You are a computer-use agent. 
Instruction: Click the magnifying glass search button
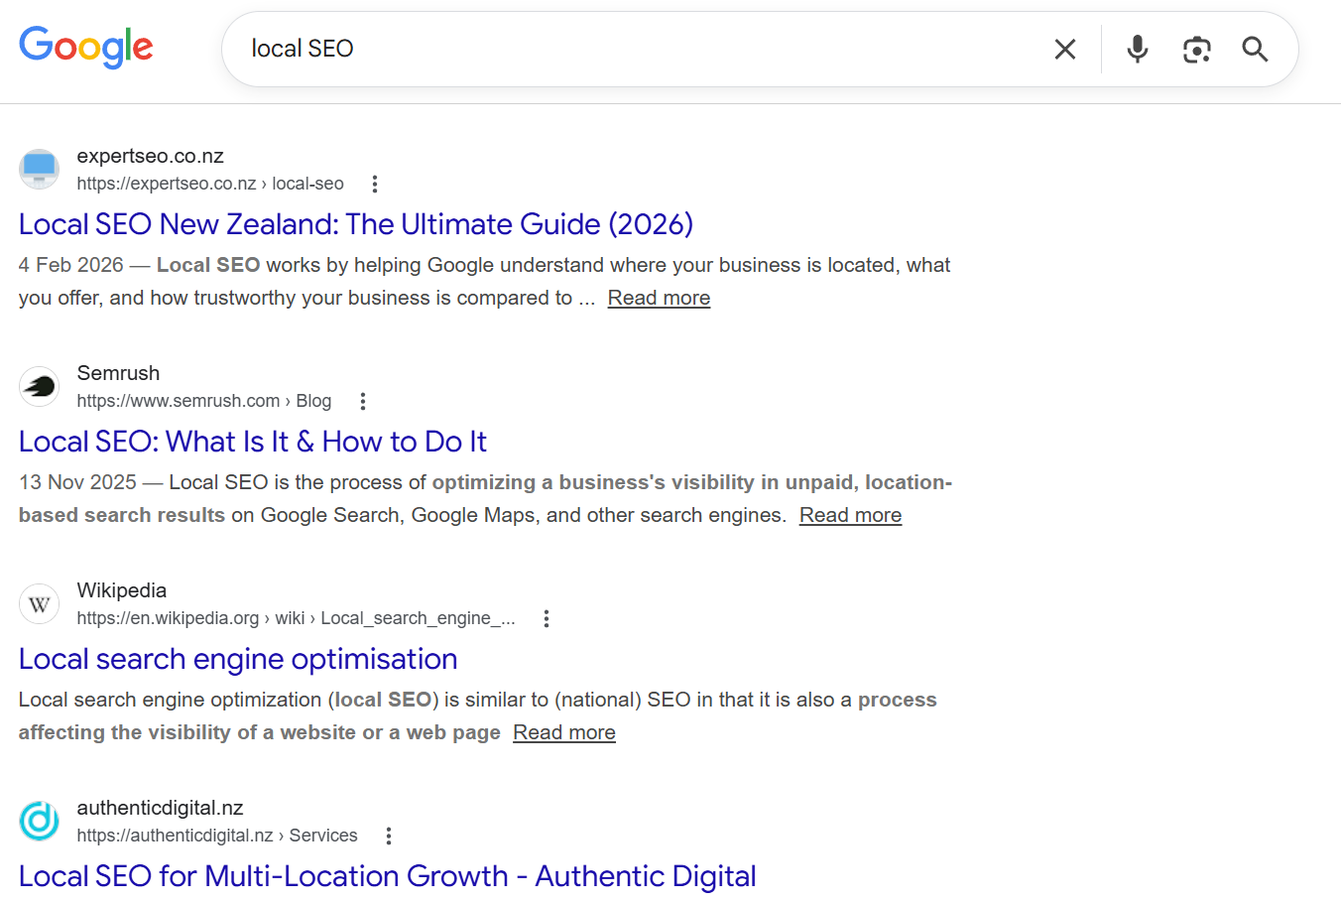1255,49
